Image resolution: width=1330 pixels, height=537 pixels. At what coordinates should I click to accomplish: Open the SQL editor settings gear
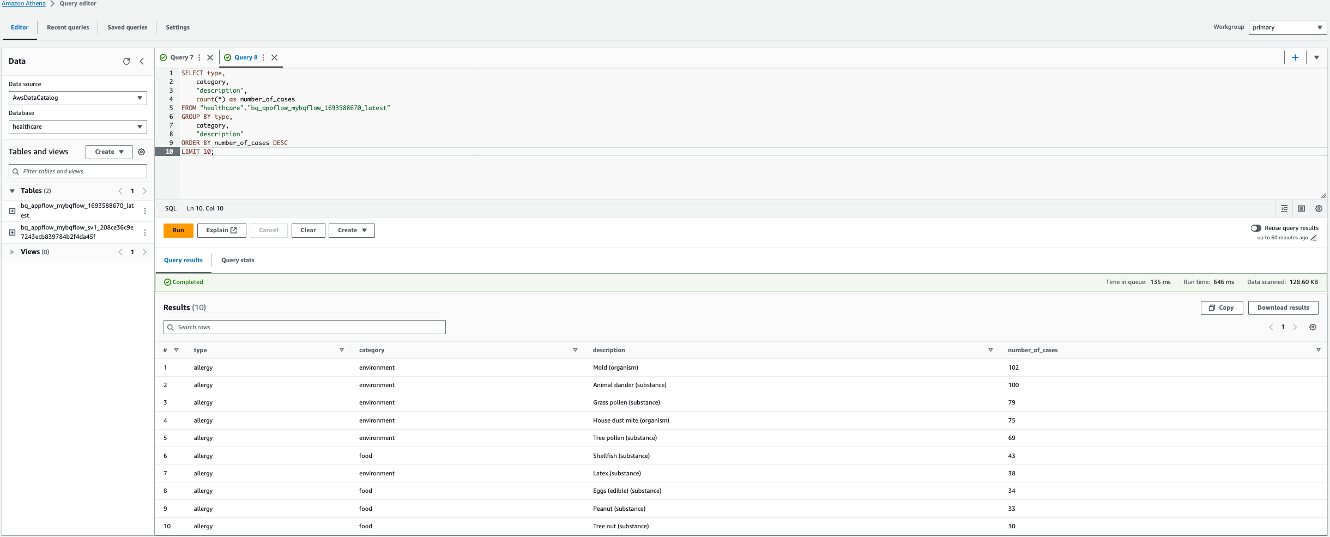click(1319, 208)
